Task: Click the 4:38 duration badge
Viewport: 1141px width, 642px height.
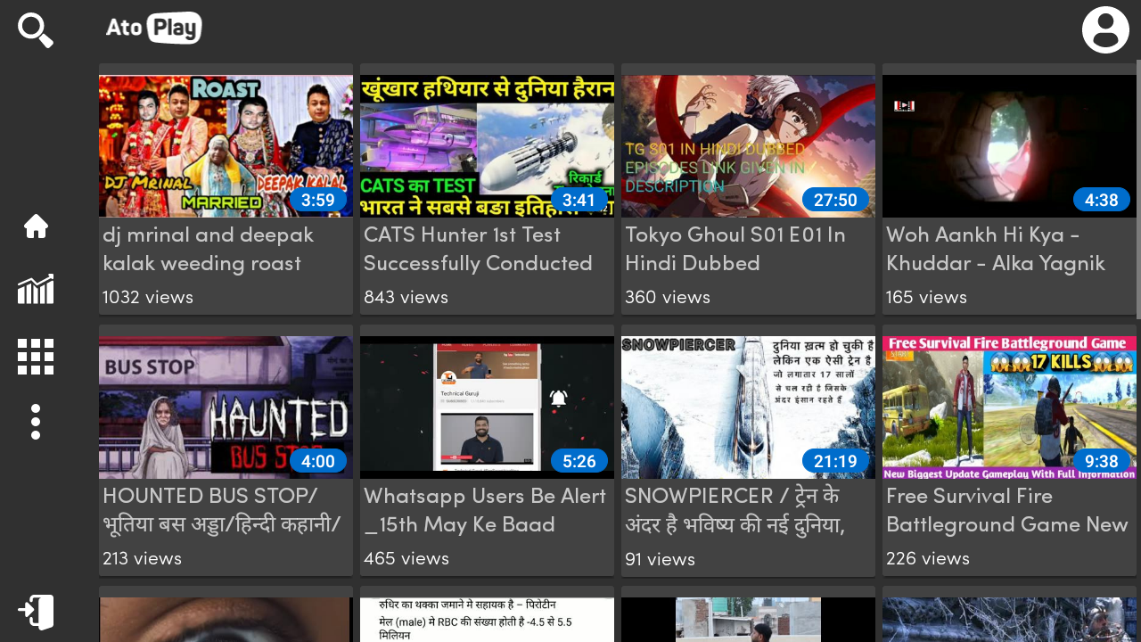Action: pos(1102,200)
